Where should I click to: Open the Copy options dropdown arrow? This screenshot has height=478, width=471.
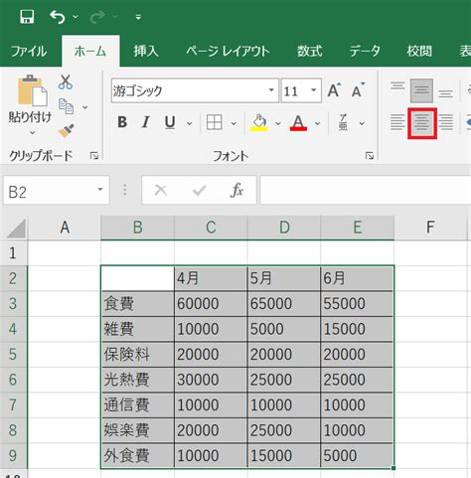click(x=85, y=107)
